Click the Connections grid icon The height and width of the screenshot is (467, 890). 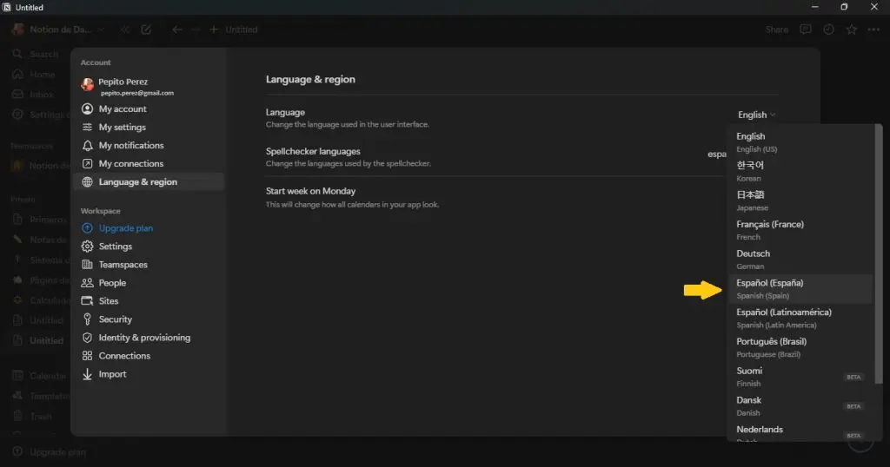pyautogui.click(x=87, y=355)
